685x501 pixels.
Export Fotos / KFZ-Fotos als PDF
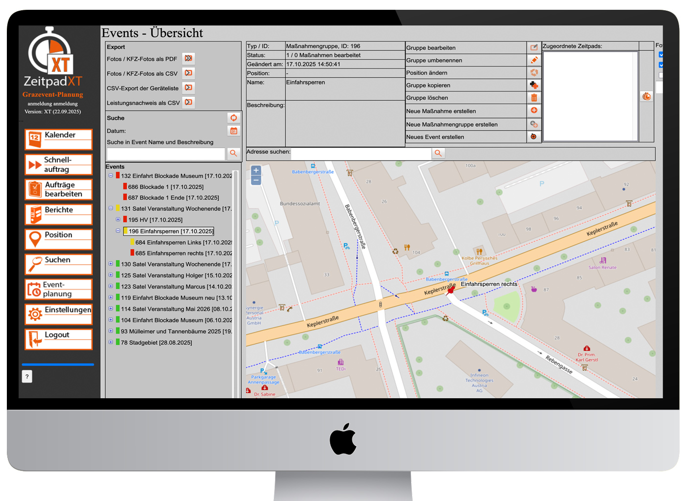coord(188,59)
